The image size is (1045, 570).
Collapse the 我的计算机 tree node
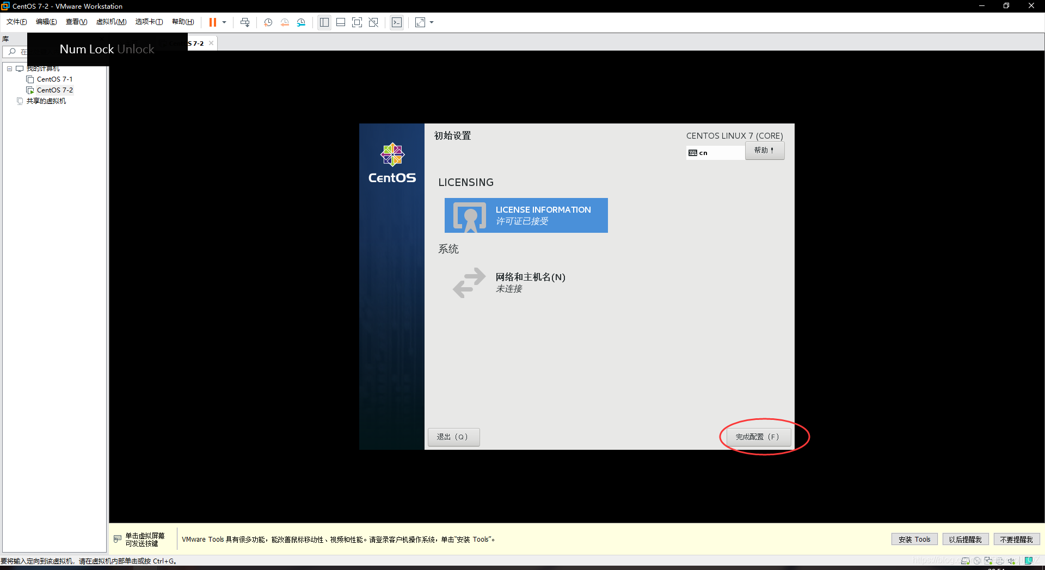pyautogui.click(x=9, y=69)
